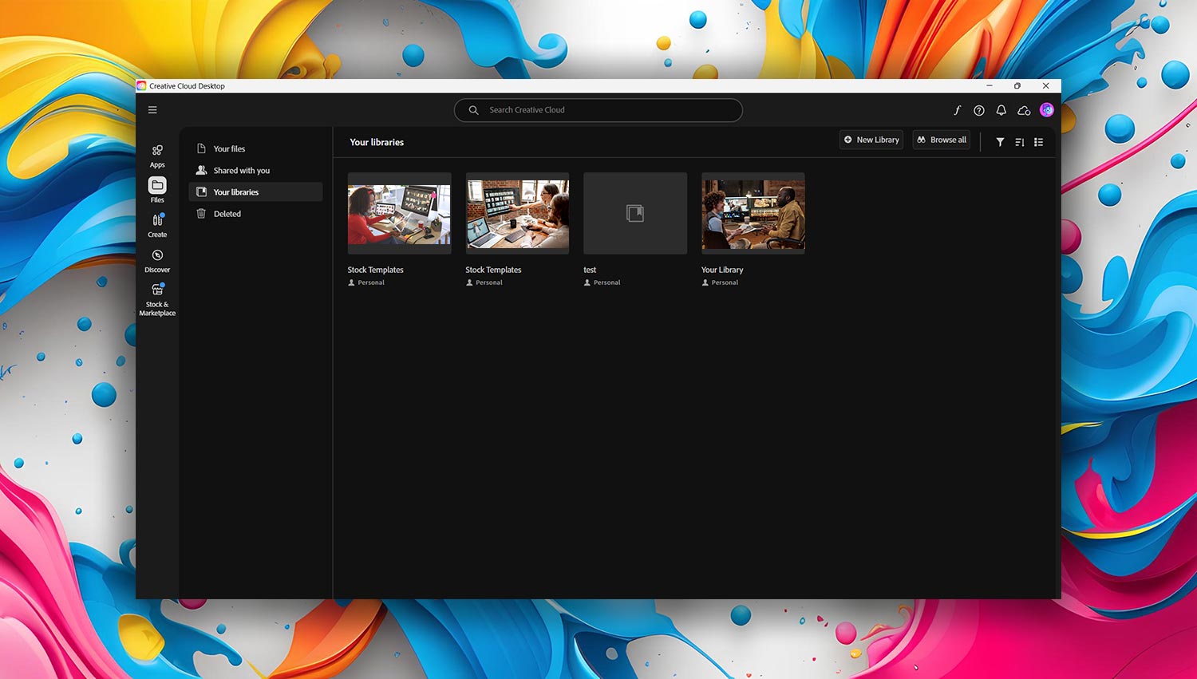
Task: Open your account profile menu
Action: pyautogui.click(x=1046, y=110)
